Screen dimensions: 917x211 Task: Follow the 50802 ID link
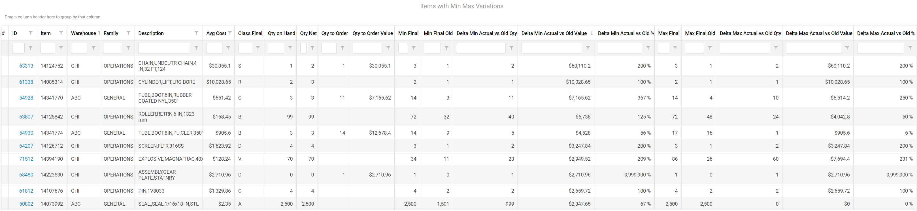point(26,204)
